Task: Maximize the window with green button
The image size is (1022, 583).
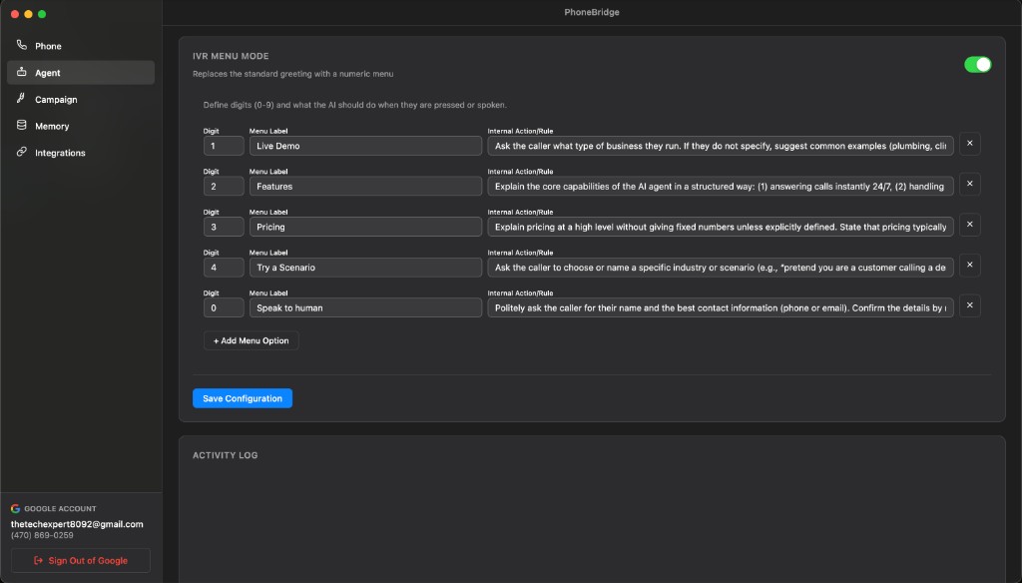Action: [42, 14]
